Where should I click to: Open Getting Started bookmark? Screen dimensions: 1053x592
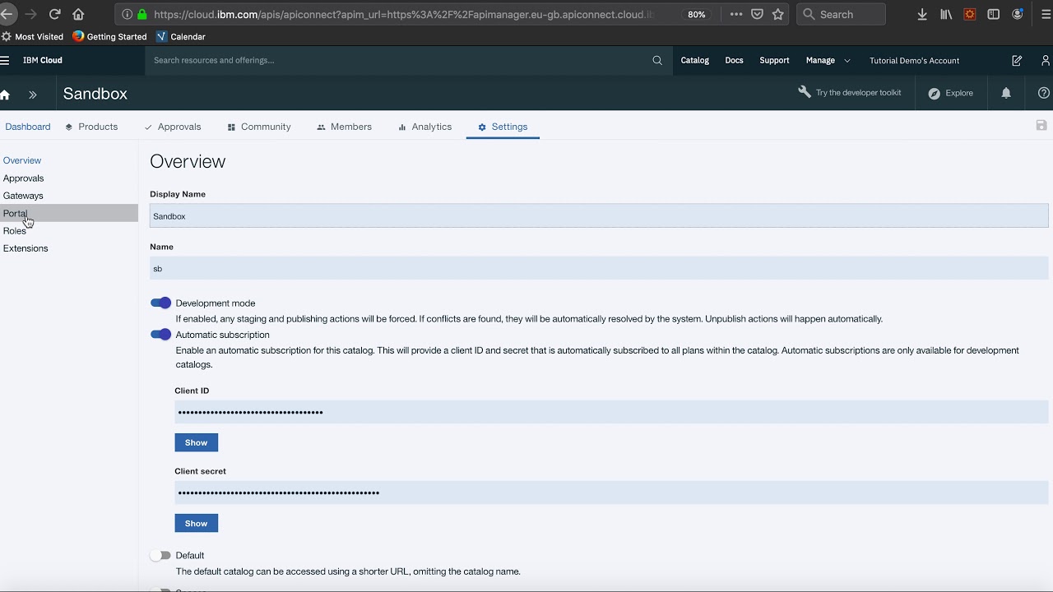point(109,36)
